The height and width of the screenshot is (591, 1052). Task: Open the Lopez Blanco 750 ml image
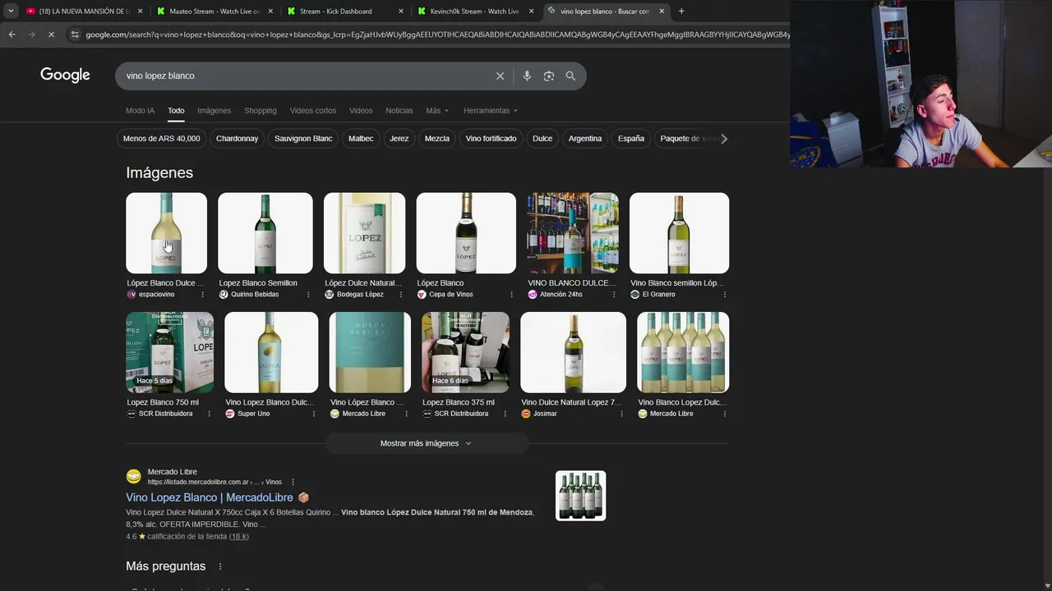click(169, 352)
